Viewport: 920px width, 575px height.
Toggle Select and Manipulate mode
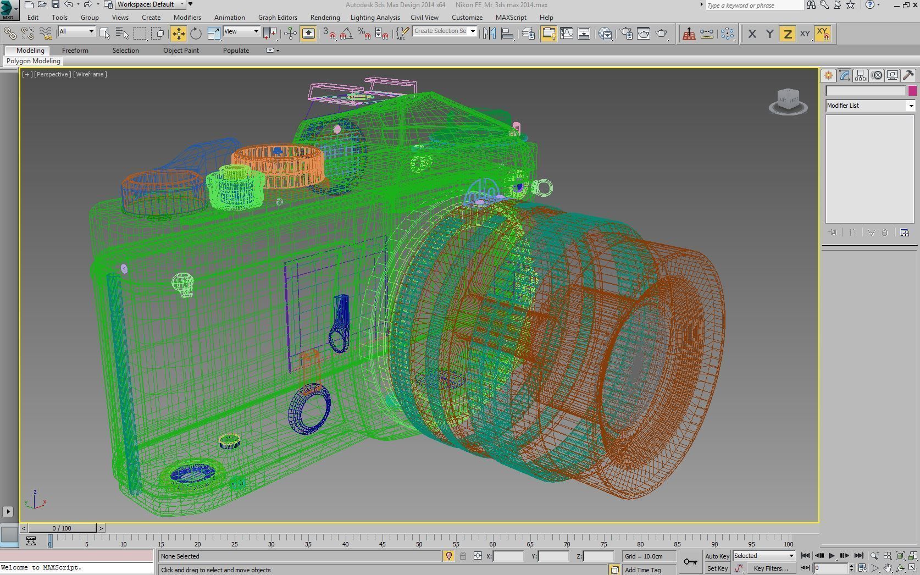290,34
